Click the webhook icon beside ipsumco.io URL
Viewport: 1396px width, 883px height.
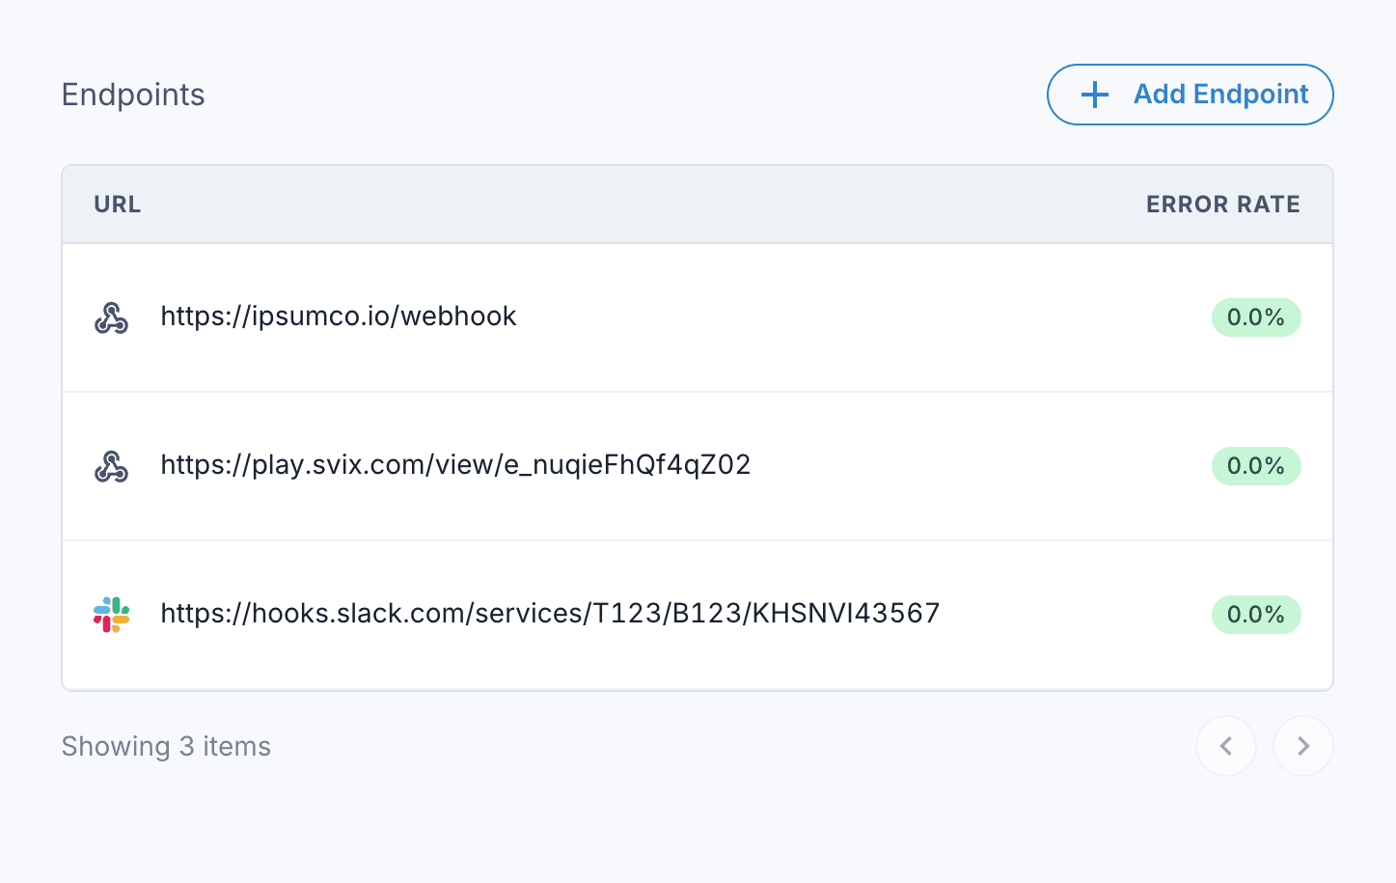click(x=112, y=317)
